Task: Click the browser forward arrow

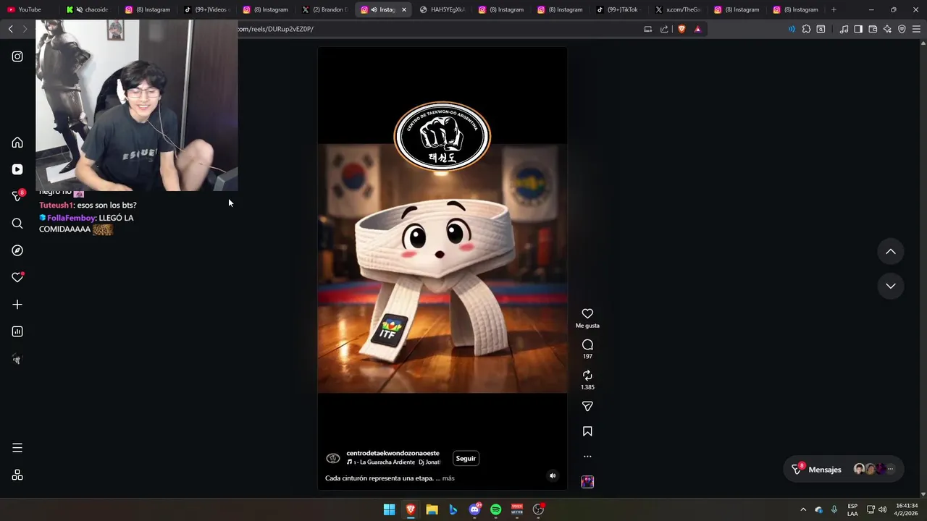Action: click(x=25, y=29)
